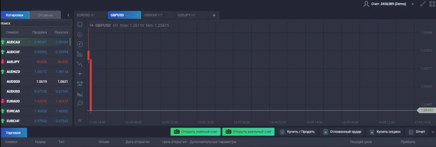Switch to the Опционы tab
436x147 pixels.
coord(45,15)
